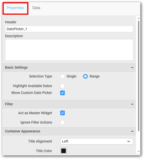Collapse the Container Appearance section
This screenshot has width=144, height=159.
132,131
